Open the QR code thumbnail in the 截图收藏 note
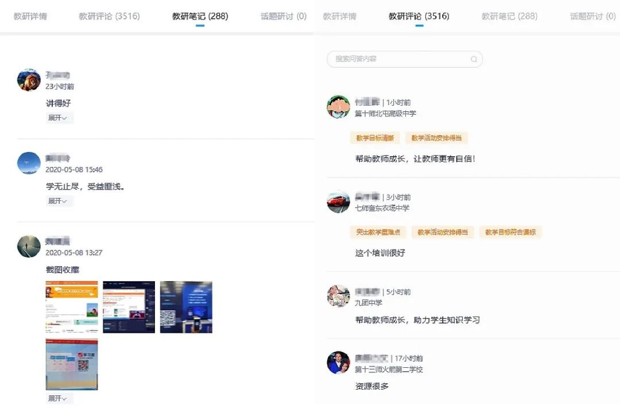Viewport: 620px width, 408px height. pos(185,306)
